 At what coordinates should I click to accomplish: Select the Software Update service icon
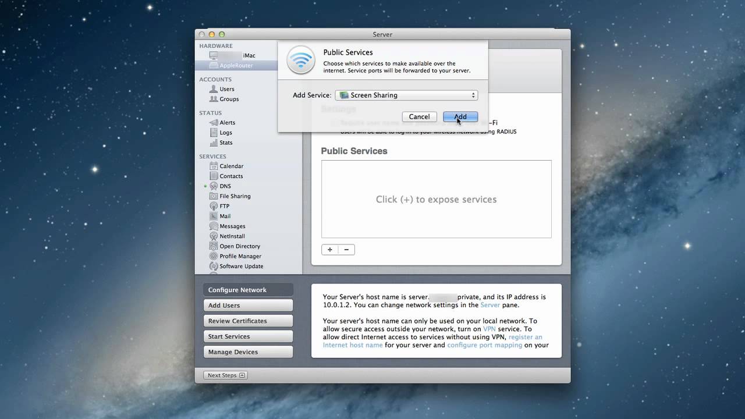(x=214, y=266)
